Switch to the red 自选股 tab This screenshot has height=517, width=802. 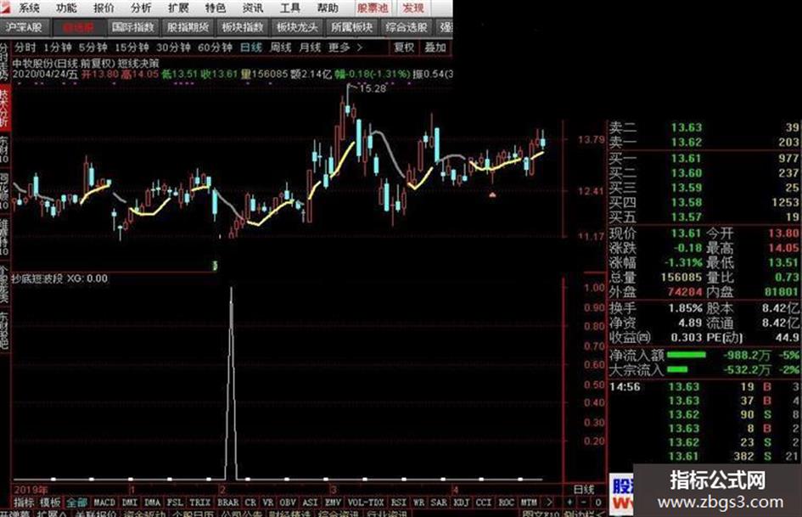click(x=78, y=27)
